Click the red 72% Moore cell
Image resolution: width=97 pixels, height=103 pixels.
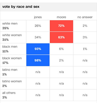point(61,26)
